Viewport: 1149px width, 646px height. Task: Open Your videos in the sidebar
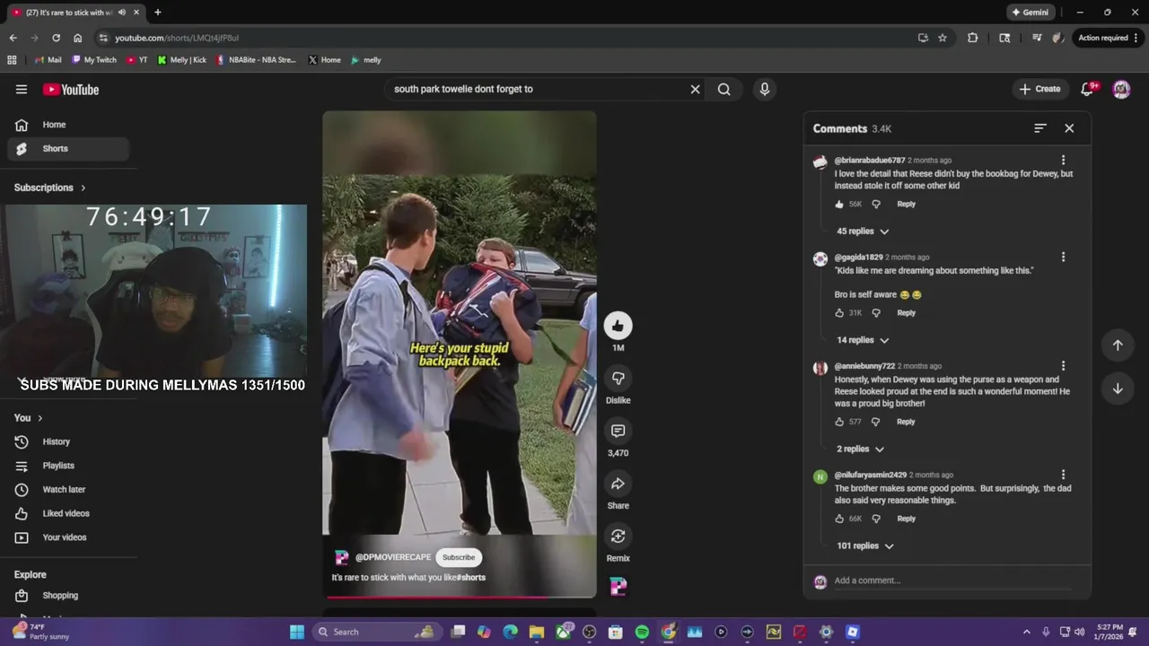pyautogui.click(x=68, y=537)
